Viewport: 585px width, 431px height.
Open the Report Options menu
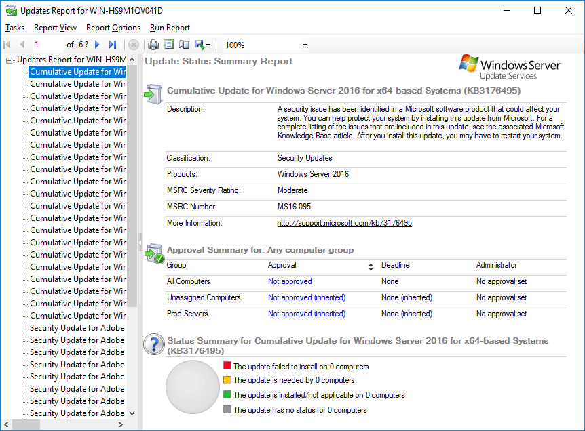point(113,28)
